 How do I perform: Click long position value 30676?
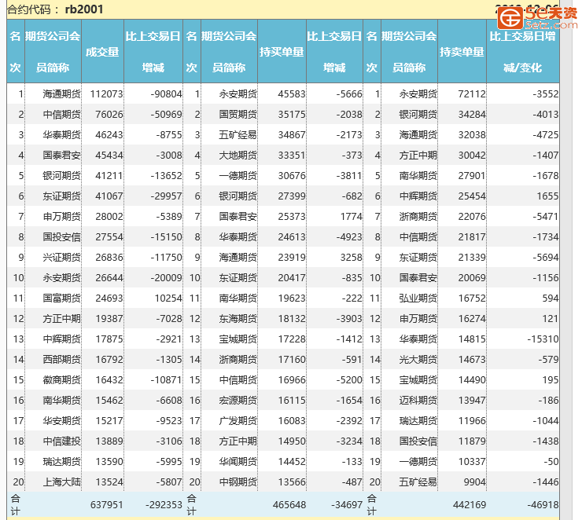tap(292, 176)
